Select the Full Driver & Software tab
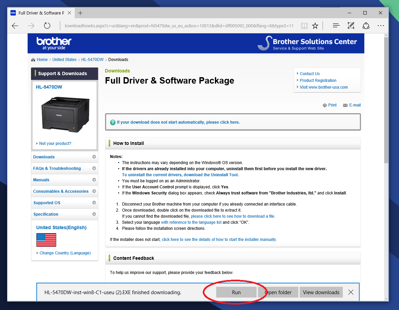The width and height of the screenshot is (399, 310). pos(41,13)
